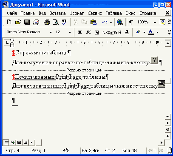Click the embedded printer image in text
Screen dimensions: 173x156
(x=162, y=84)
